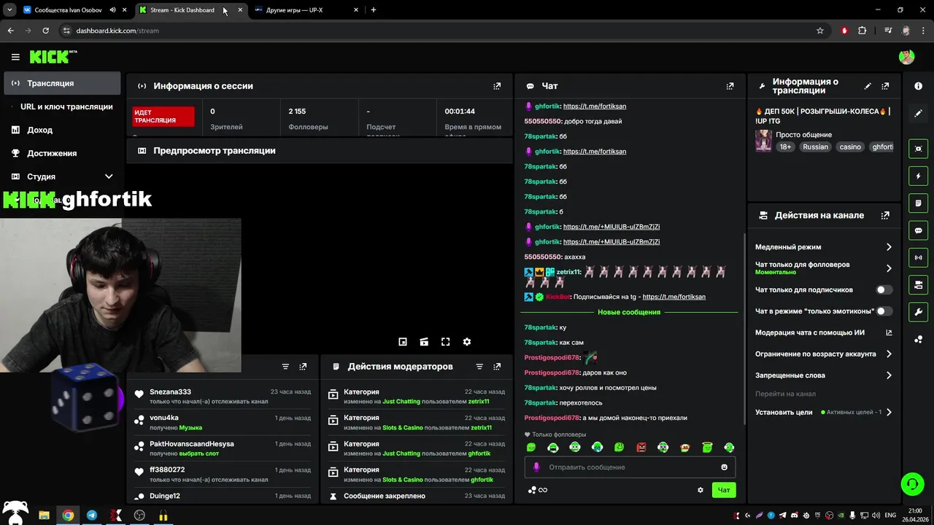Filter the moderator actions list
This screenshot has width=934, height=525.
(x=479, y=367)
